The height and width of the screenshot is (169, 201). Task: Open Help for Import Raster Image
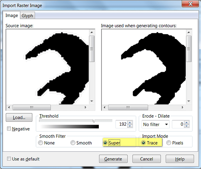[x=180, y=159]
